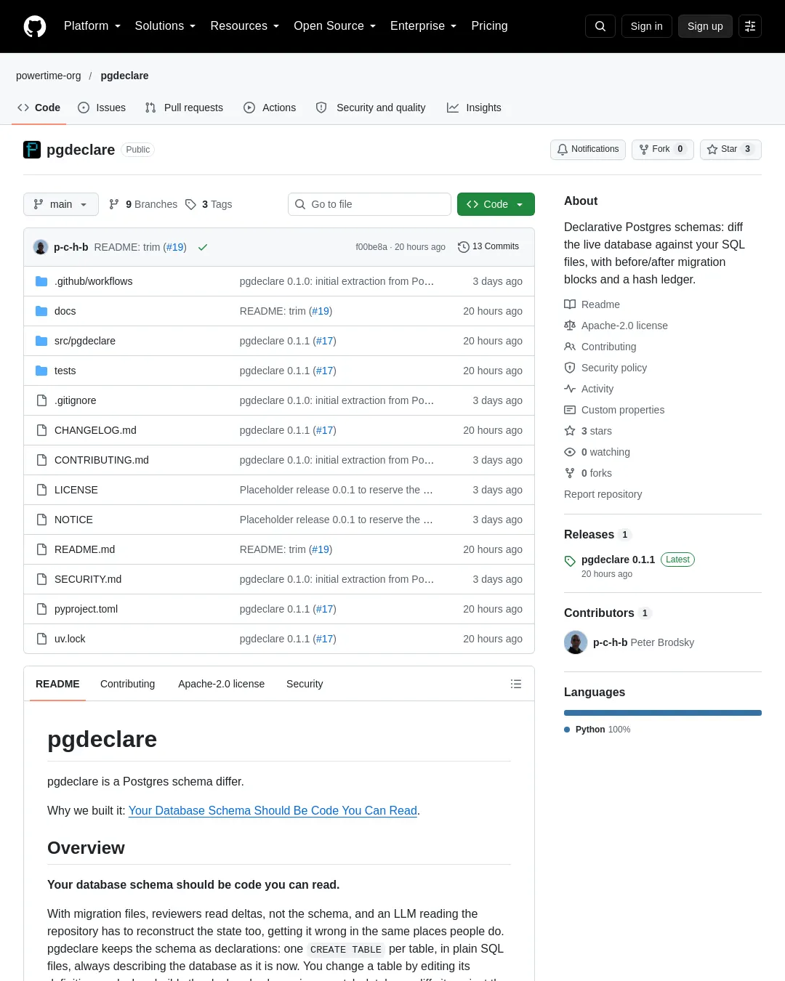Select the Contributing README tab
Viewport: 785px width, 981px height.
click(x=128, y=684)
